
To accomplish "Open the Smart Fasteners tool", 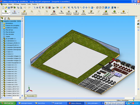I will click(x=83, y=13).
